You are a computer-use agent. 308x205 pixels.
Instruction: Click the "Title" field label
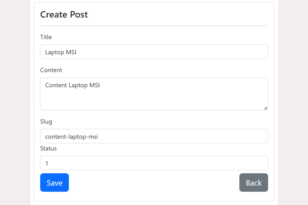46,37
